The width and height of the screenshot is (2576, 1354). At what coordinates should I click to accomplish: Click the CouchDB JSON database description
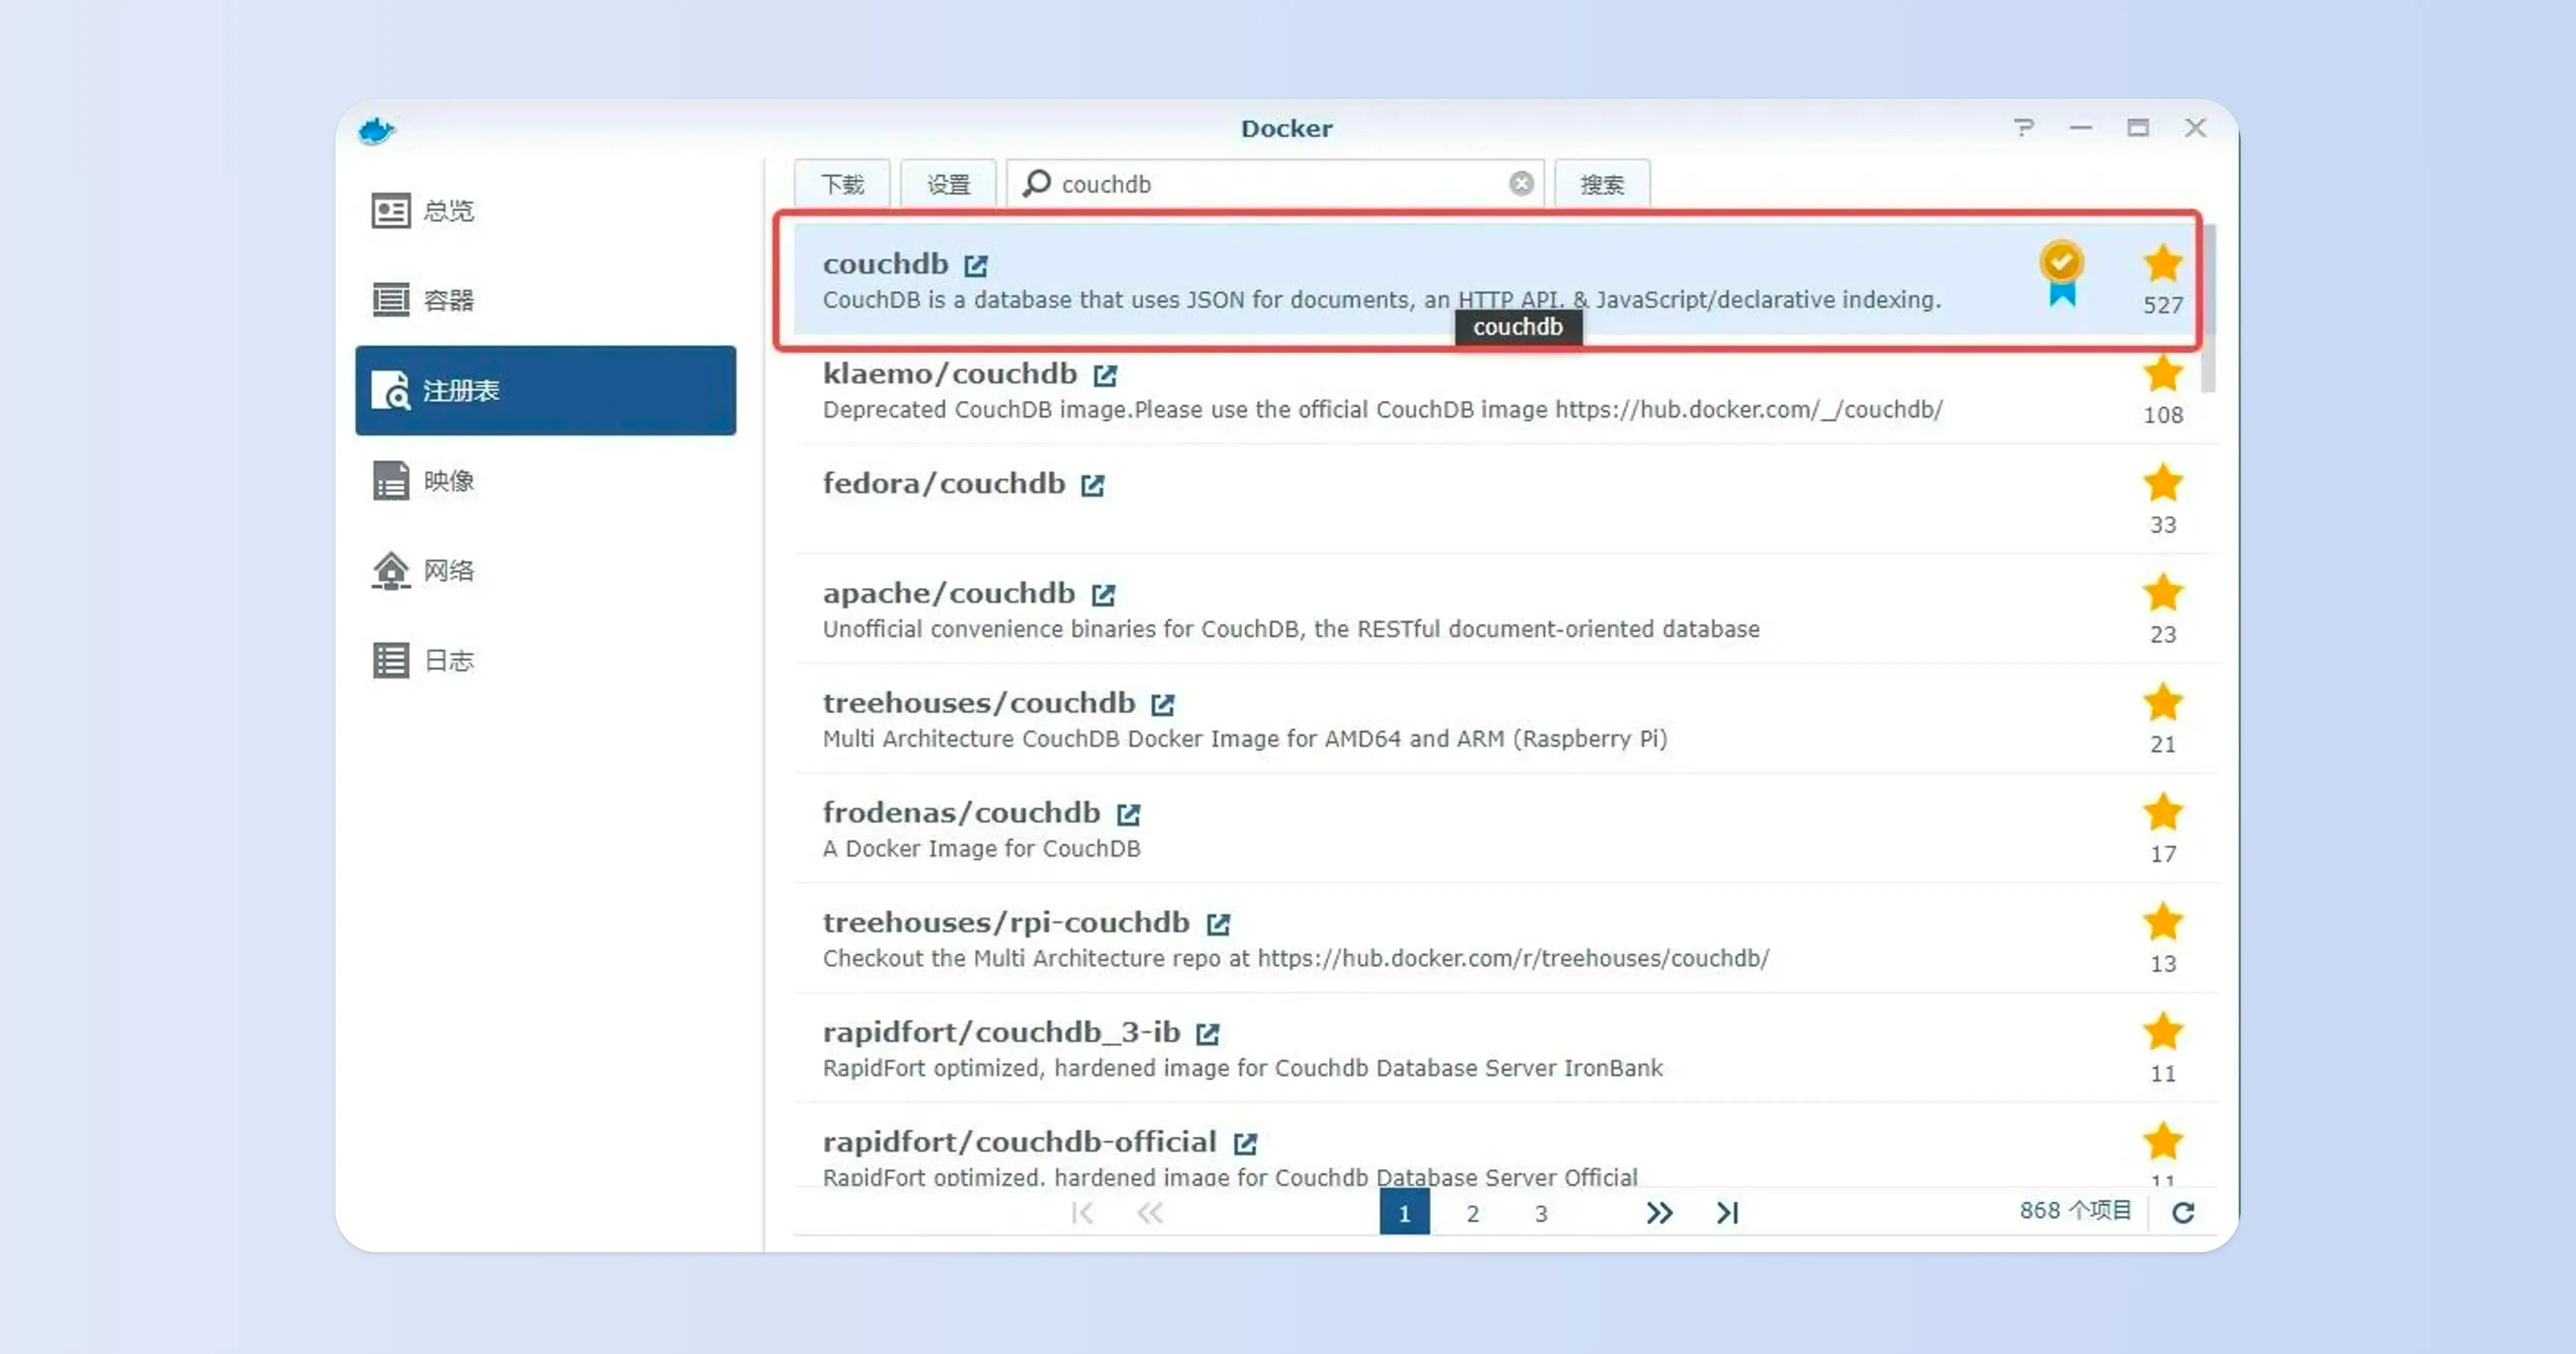(x=1381, y=300)
